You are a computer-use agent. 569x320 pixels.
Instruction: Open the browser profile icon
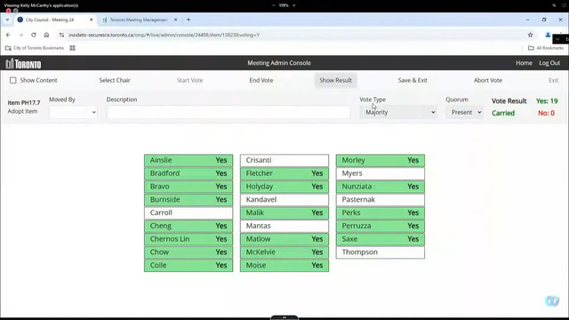coord(548,35)
